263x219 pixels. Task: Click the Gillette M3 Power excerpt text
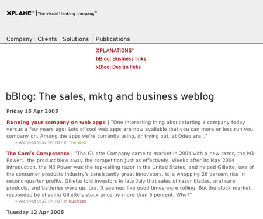130,174
